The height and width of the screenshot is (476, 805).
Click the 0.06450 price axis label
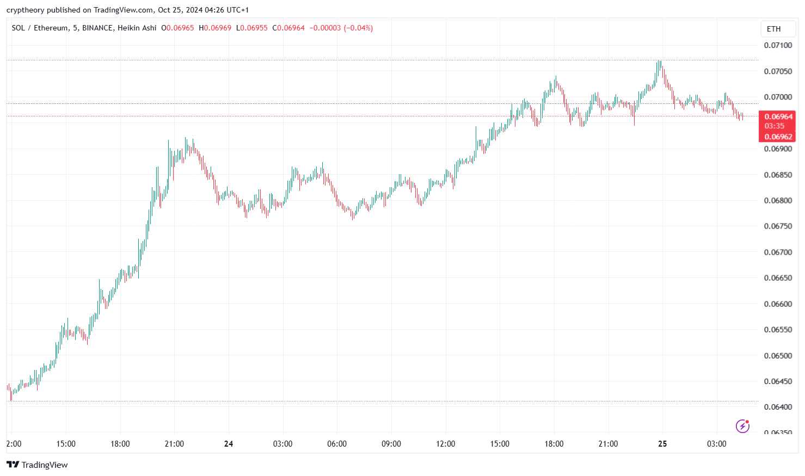pyautogui.click(x=778, y=381)
